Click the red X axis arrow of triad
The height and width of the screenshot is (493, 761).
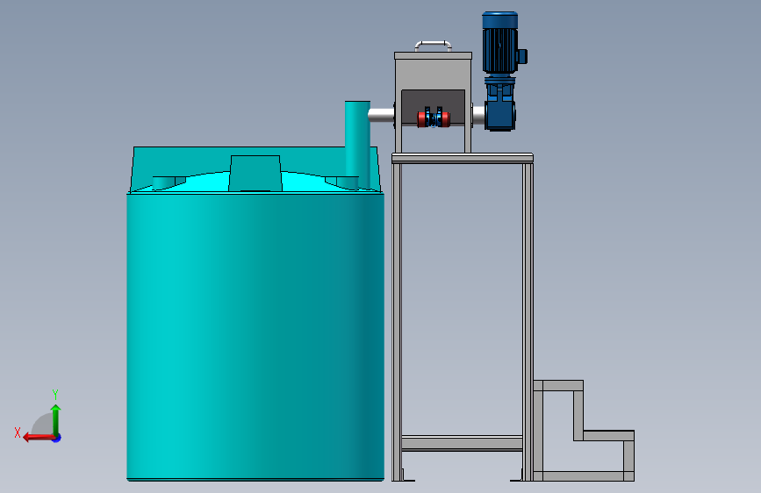coord(38,438)
